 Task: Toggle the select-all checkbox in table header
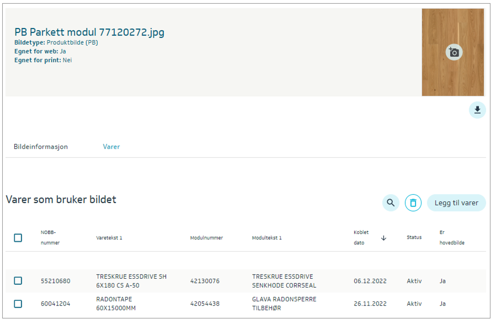18,238
